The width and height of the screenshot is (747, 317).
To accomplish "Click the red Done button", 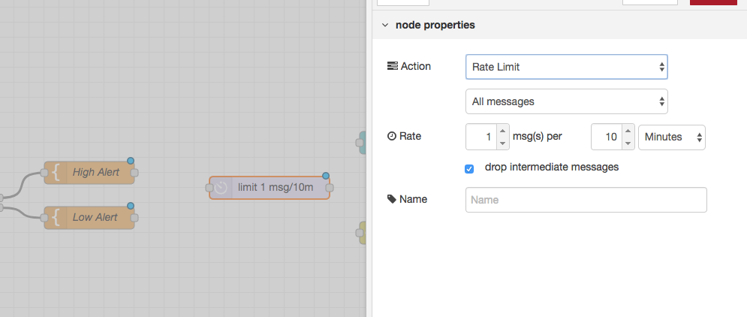I will point(713,2).
